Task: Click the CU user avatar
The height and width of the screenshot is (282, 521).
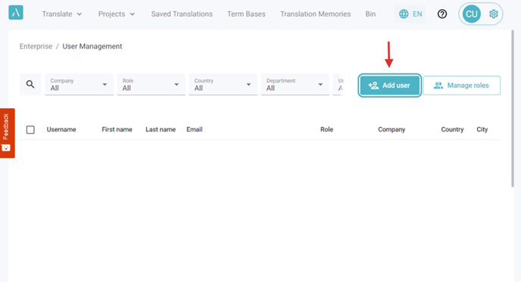Action: point(472,14)
